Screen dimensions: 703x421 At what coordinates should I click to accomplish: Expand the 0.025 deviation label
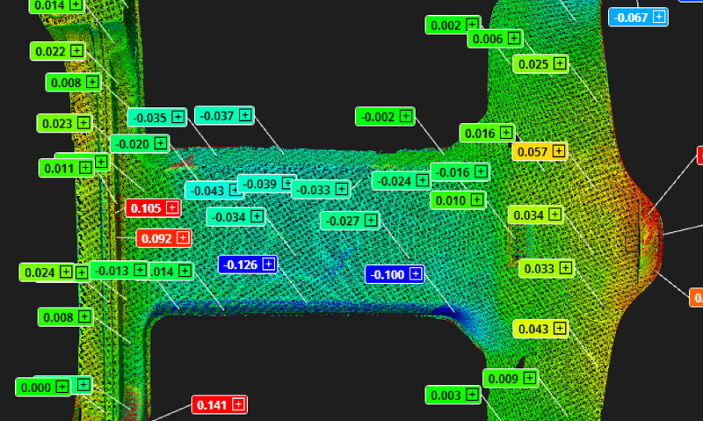pos(560,63)
